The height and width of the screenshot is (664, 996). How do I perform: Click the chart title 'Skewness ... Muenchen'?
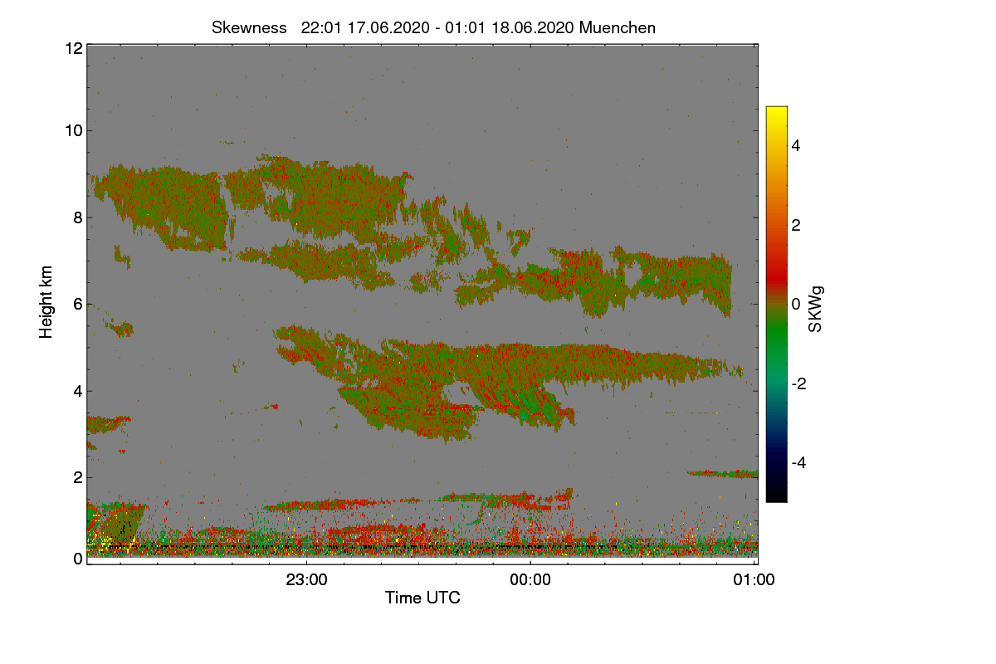tap(433, 27)
